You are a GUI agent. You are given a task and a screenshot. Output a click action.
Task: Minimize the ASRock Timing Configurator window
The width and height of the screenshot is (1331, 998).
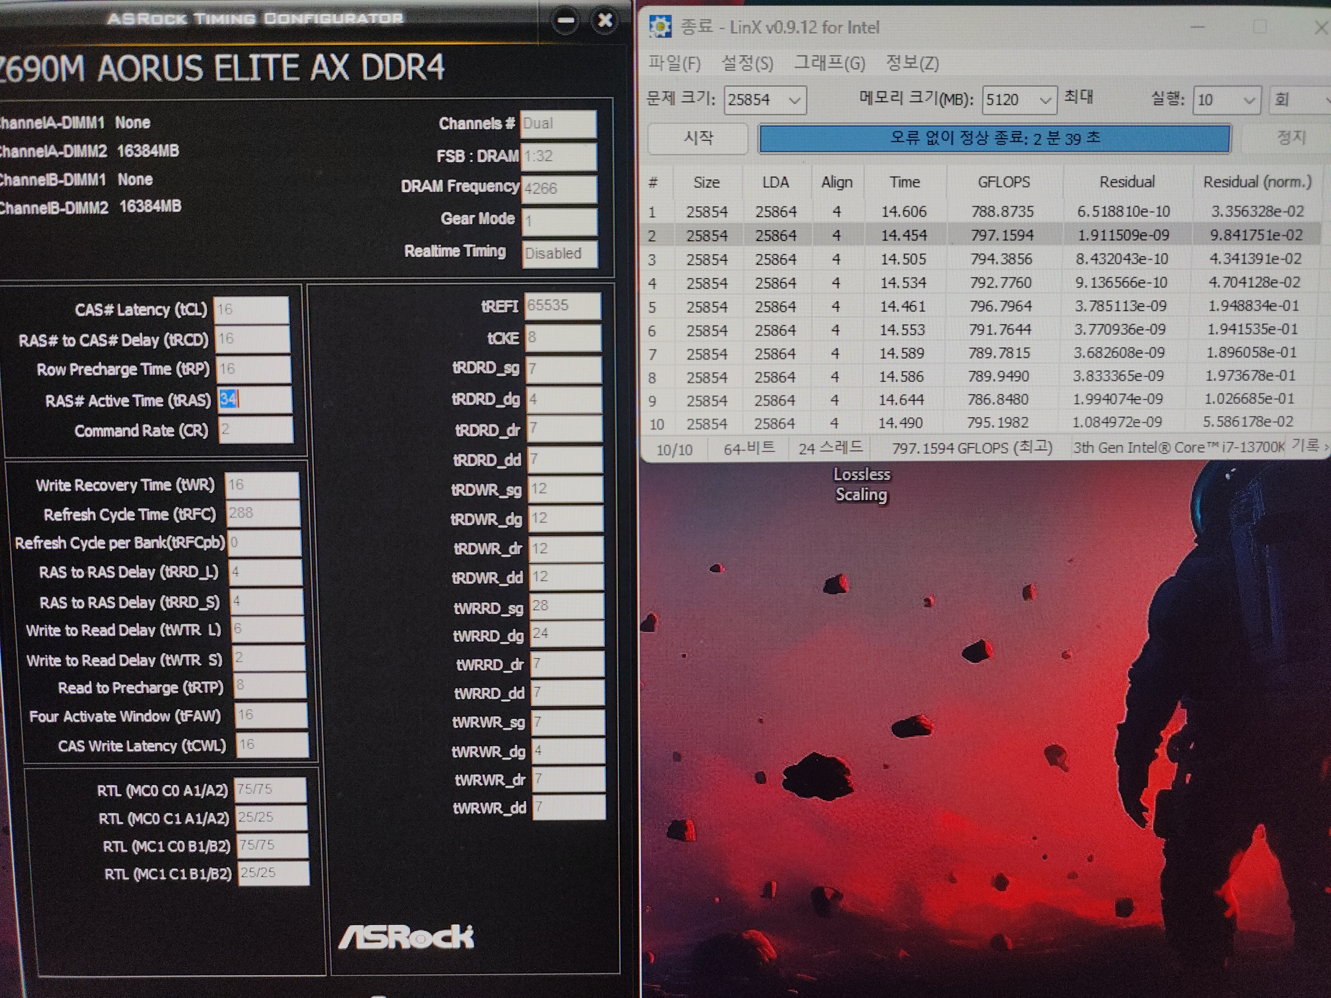[x=565, y=20]
